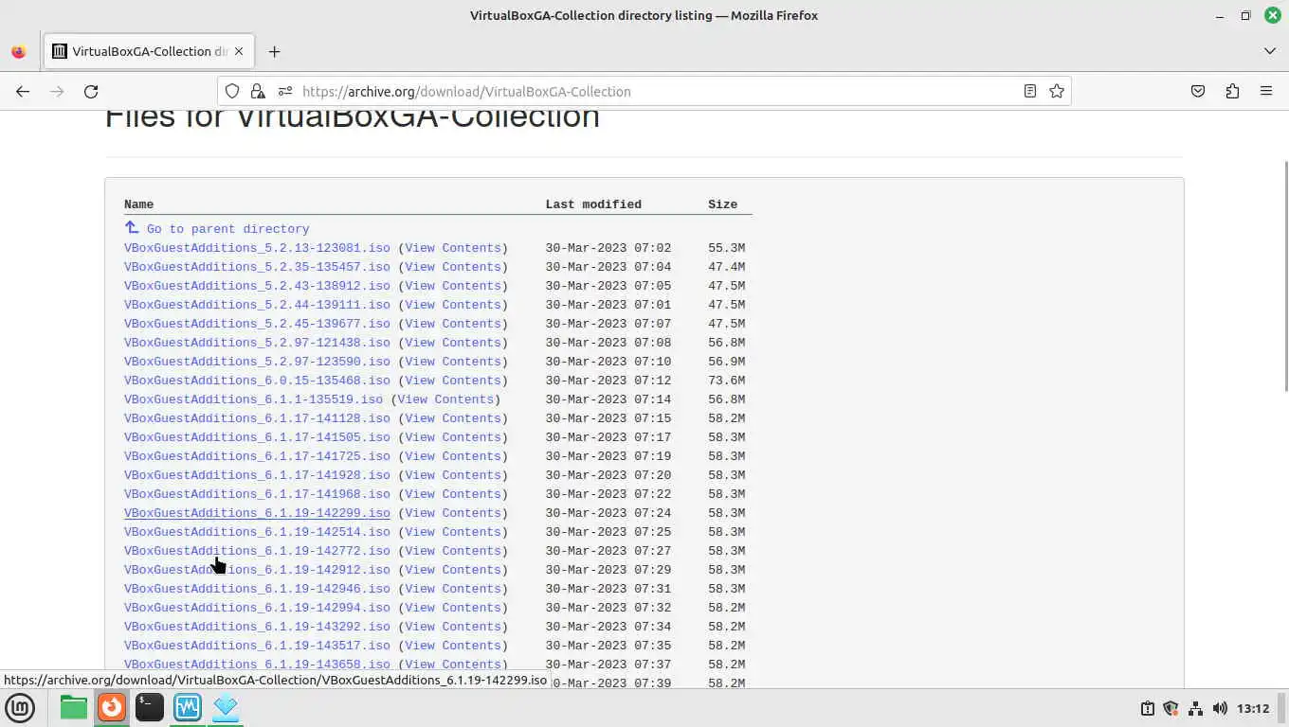Click the 73.6M size value

coord(726,381)
